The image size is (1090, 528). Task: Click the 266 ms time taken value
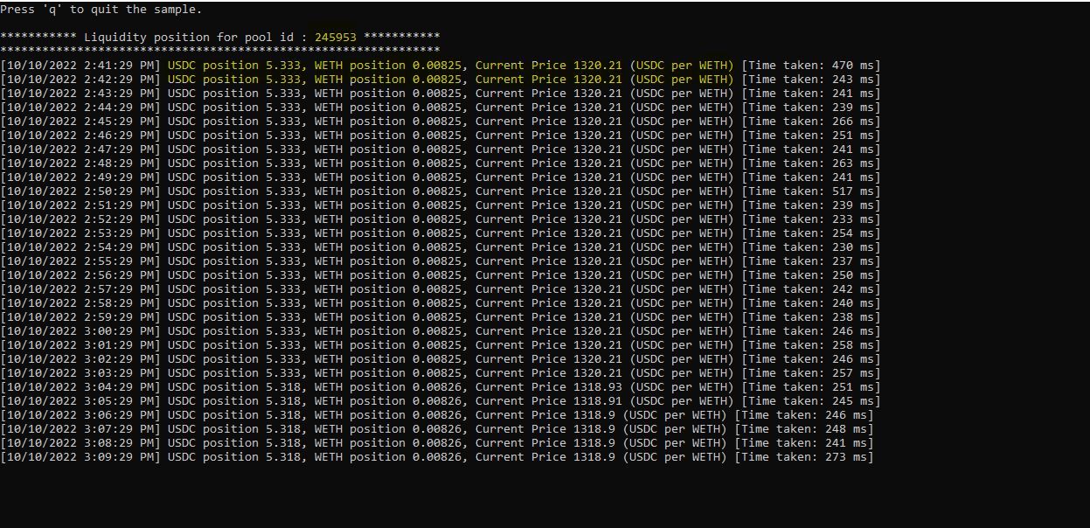852,122
